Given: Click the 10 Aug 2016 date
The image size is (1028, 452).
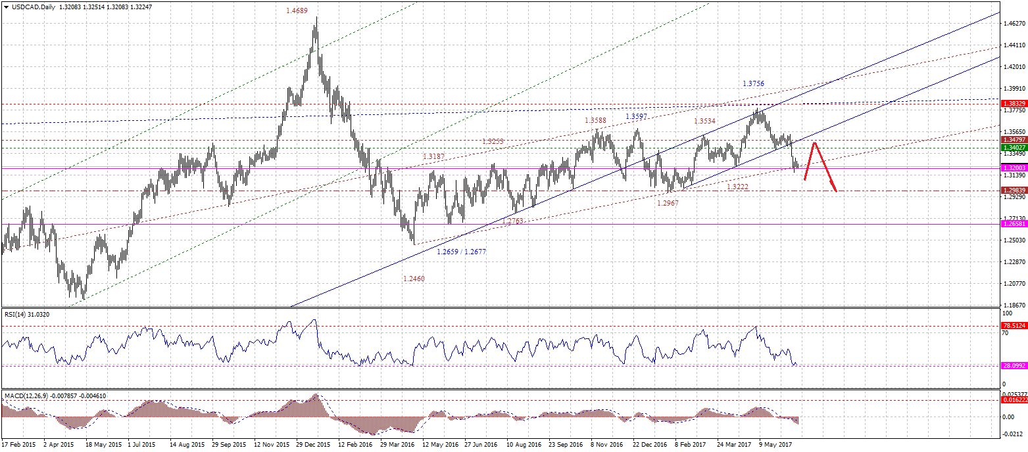Looking at the screenshot, I should point(524,445).
